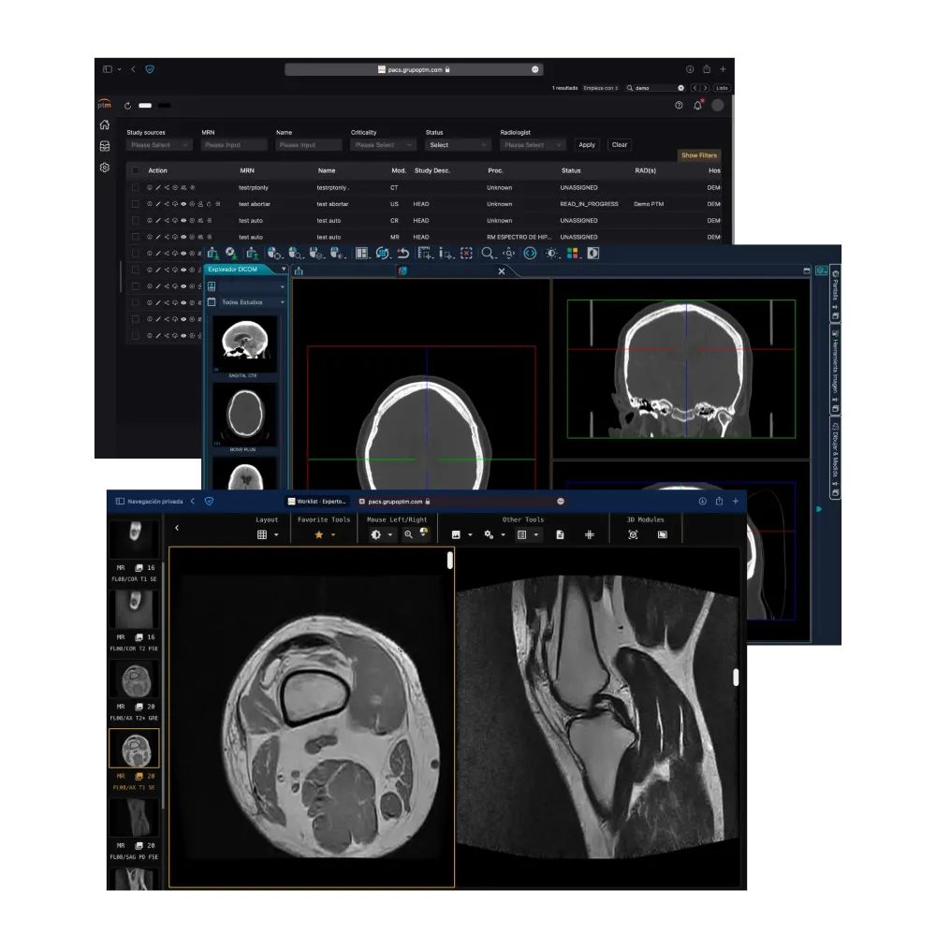Open Status Select dropdown filter
936x949 pixels.
(459, 145)
